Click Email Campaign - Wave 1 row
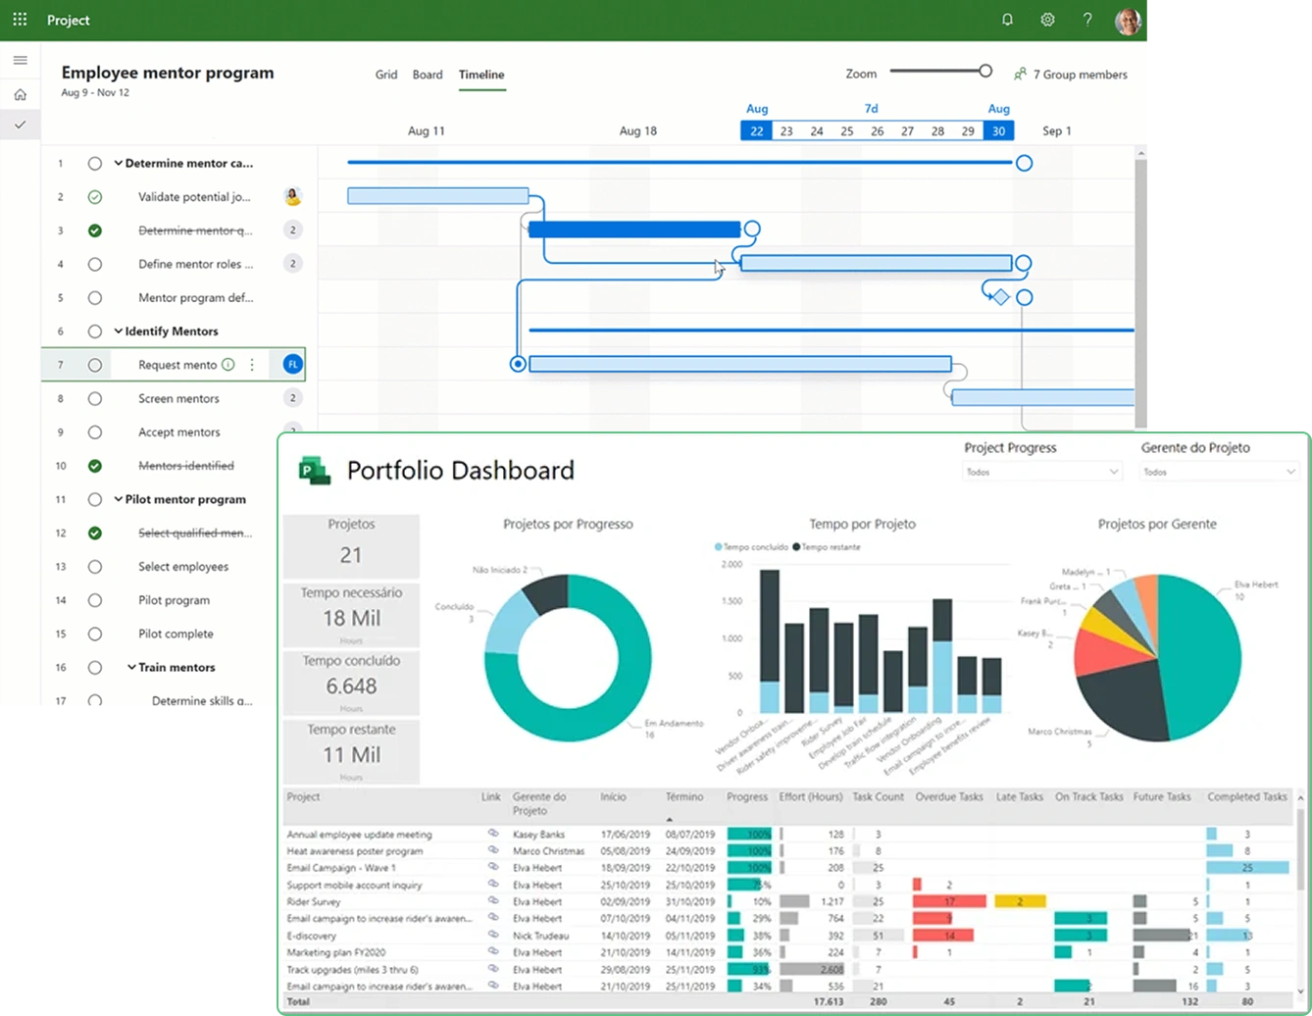1312x1016 pixels. (x=341, y=868)
